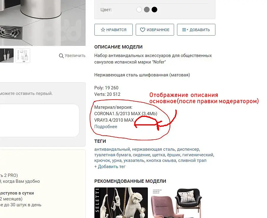Select the white color swatch

139,9
